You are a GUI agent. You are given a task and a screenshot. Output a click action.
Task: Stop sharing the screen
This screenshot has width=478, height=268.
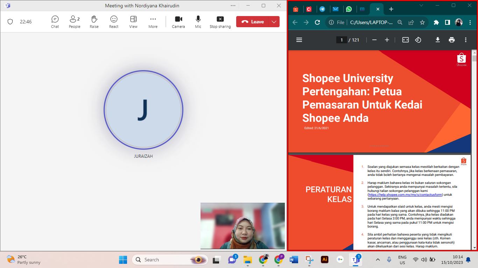[220, 22]
